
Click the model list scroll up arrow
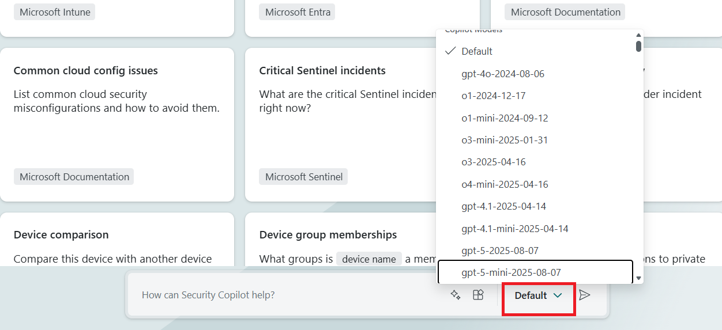pyautogui.click(x=638, y=35)
